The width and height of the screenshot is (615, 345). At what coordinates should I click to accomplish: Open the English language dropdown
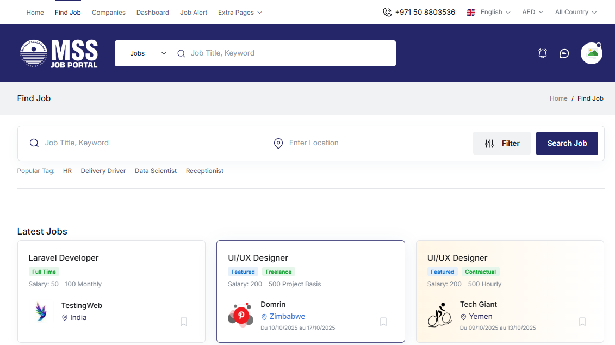pos(488,12)
